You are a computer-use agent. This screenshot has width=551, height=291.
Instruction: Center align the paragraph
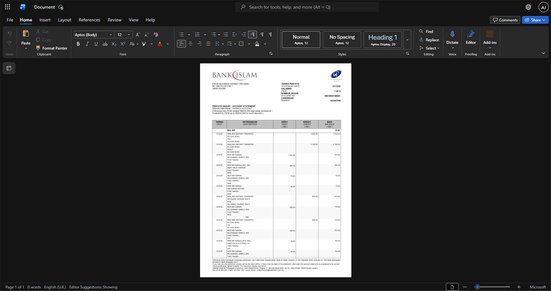190,44
